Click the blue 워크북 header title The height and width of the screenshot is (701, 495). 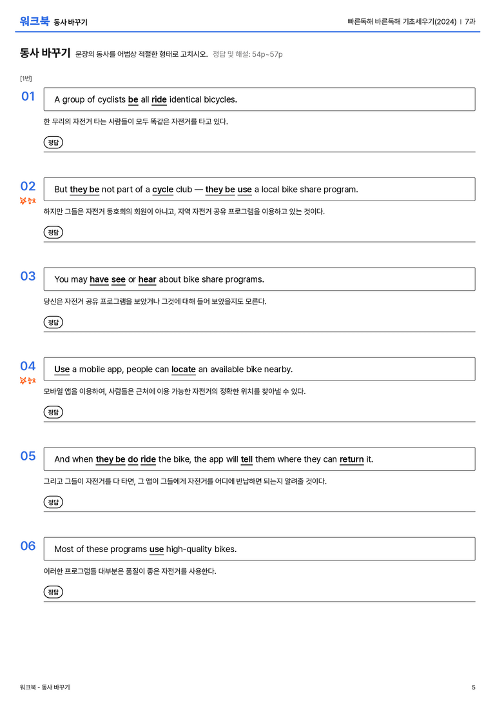[34, 21]
